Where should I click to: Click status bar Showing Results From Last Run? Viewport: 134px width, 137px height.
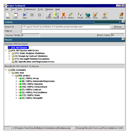tap(100, 128)
